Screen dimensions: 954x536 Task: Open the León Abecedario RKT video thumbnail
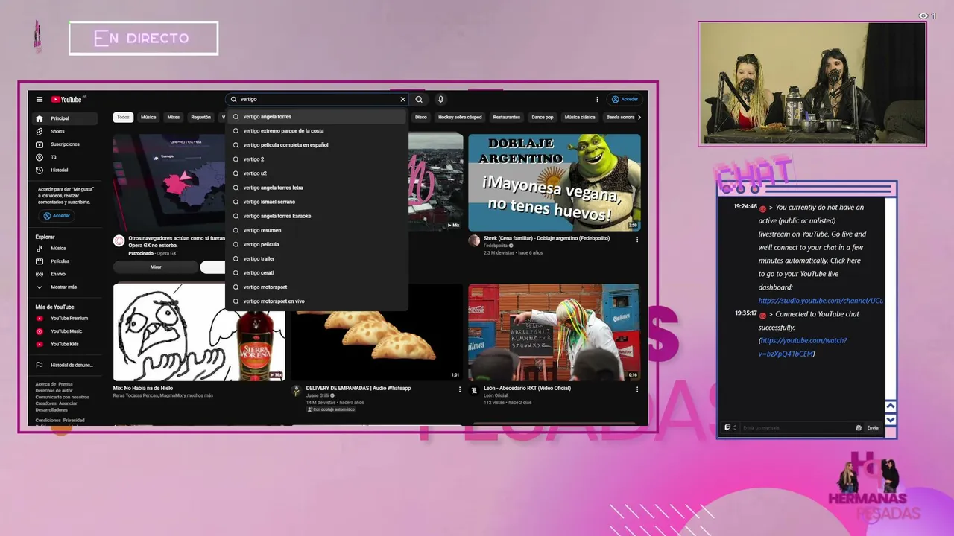(x=554, y=332)
